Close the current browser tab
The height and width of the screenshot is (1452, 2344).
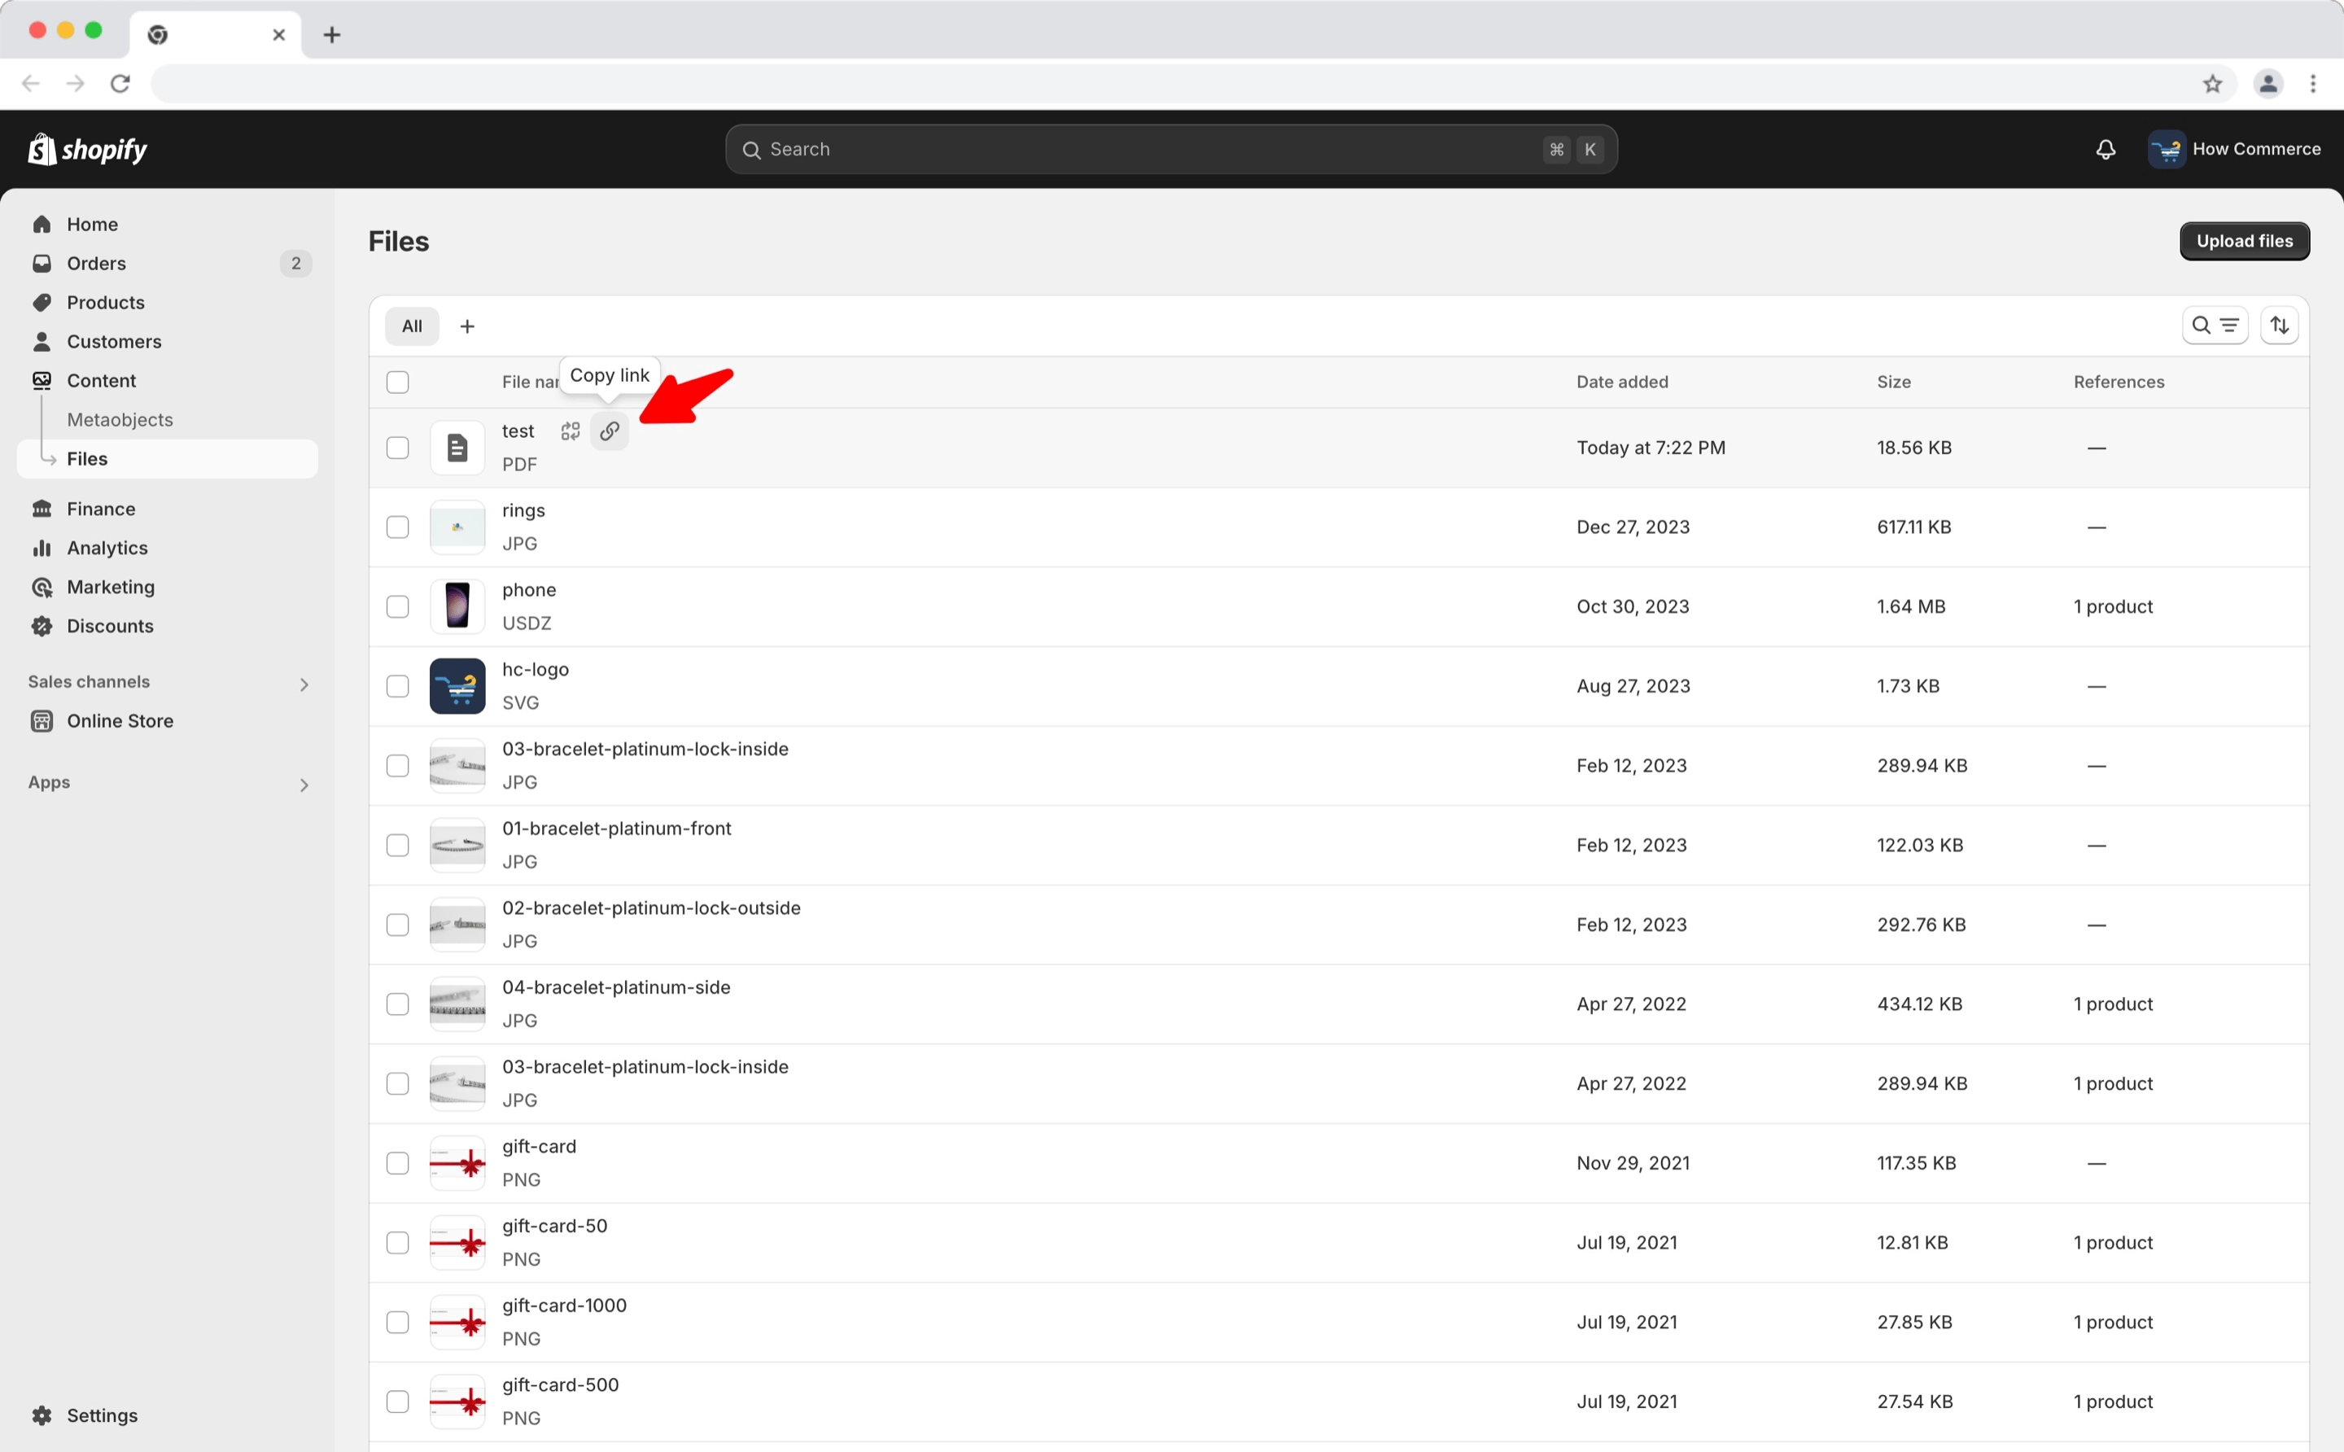[x=278, y=34]
